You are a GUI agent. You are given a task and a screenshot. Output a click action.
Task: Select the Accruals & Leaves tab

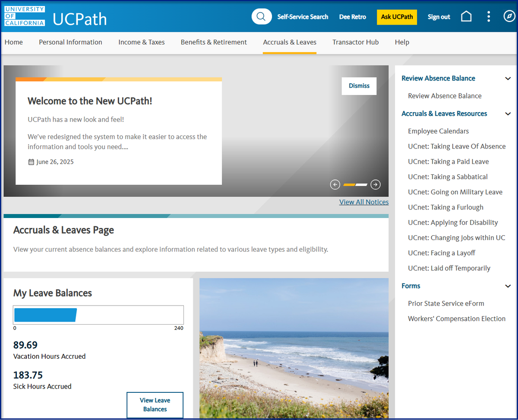click(290, 42)
